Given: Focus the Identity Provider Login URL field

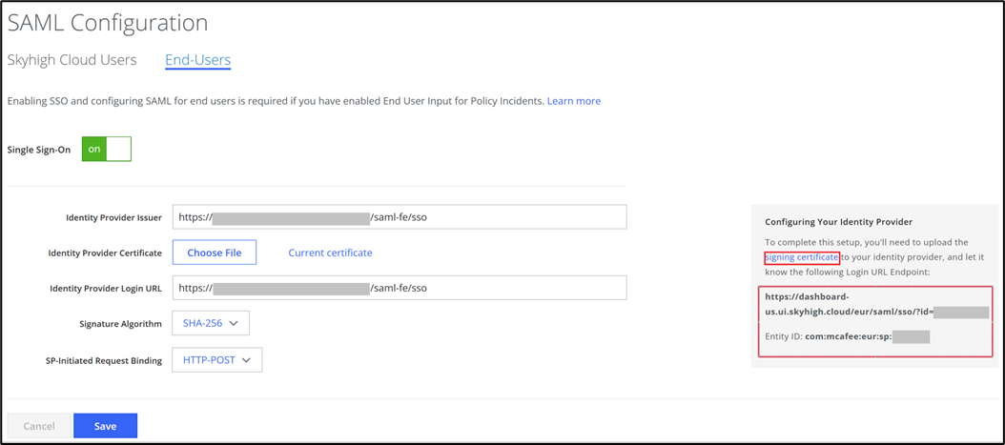Looking at the screenshot, I should pyautogui.click(x=399, y=288).
